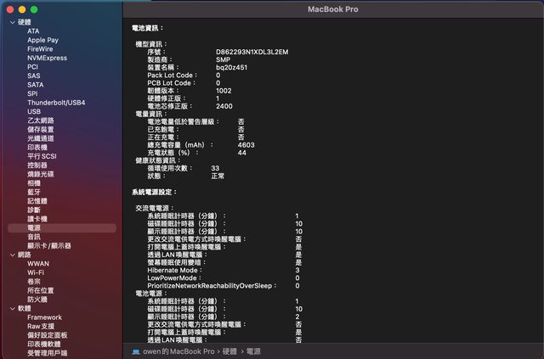Click the laptop icon in the path bar

[x=136, y=351]
